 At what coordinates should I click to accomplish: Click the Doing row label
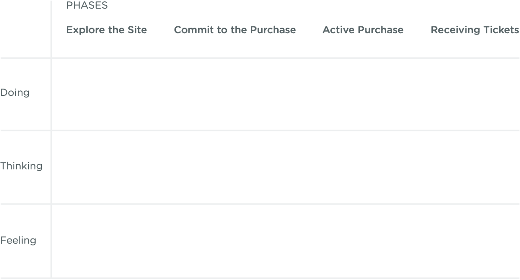pos(15,92)
